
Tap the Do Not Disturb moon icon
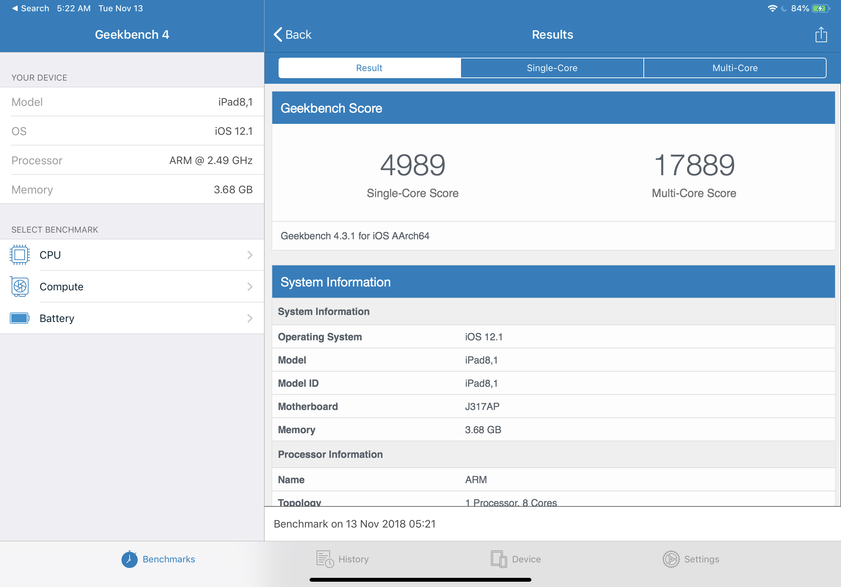click(784, 8)
